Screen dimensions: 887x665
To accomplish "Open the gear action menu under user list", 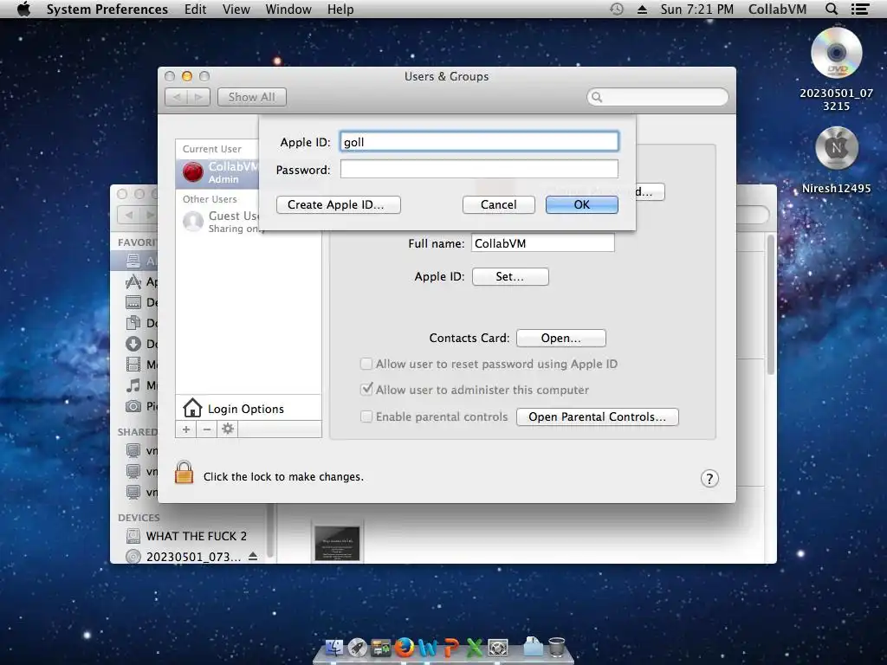I will click(228, 429).
